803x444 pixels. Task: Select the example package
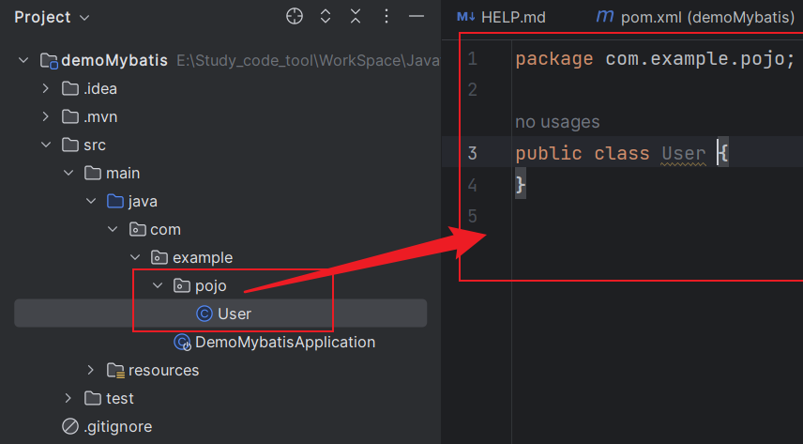[203, 257]
